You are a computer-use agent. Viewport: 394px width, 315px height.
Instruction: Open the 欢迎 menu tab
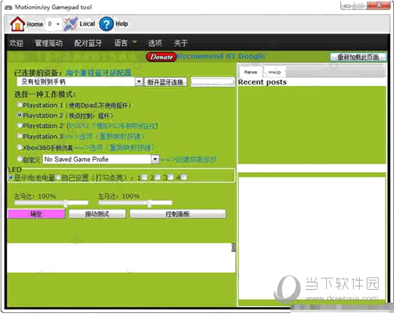(16, 43)
